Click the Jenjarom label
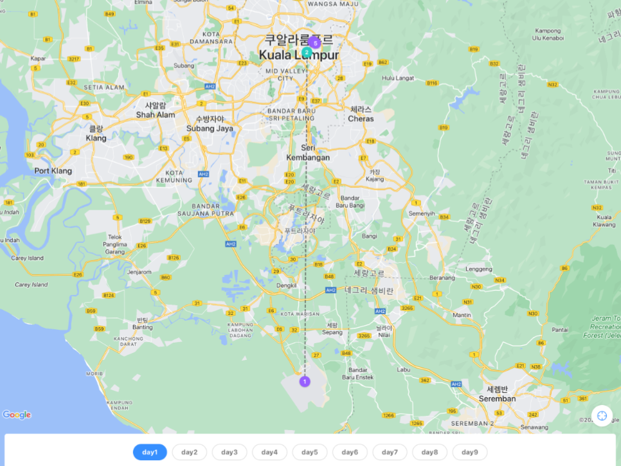Screen dimensions: 621x466 click(139, 272)
